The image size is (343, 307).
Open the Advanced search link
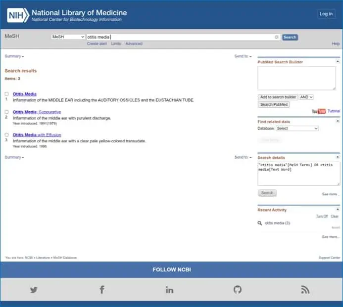click(x=134, y=44)
